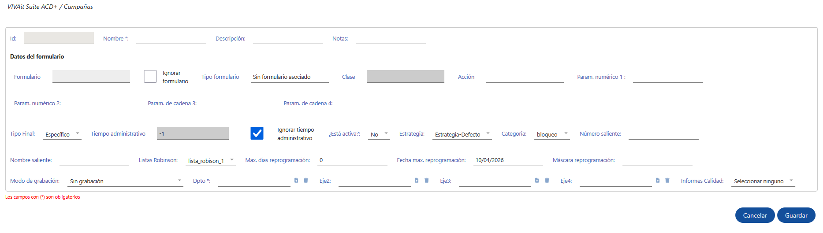Delete the Eje2 value with trash icon

[x=427, y=181]
